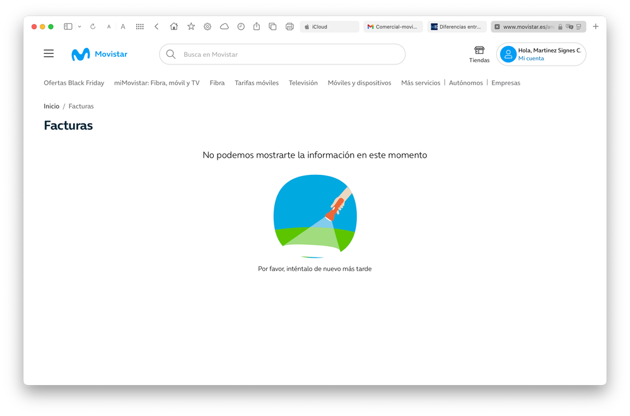Open history clock icon in toolbar

click(241, 27)
